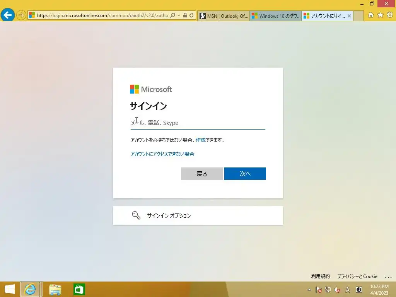Click the Home icon in the browser toolbar

(371, 15)
